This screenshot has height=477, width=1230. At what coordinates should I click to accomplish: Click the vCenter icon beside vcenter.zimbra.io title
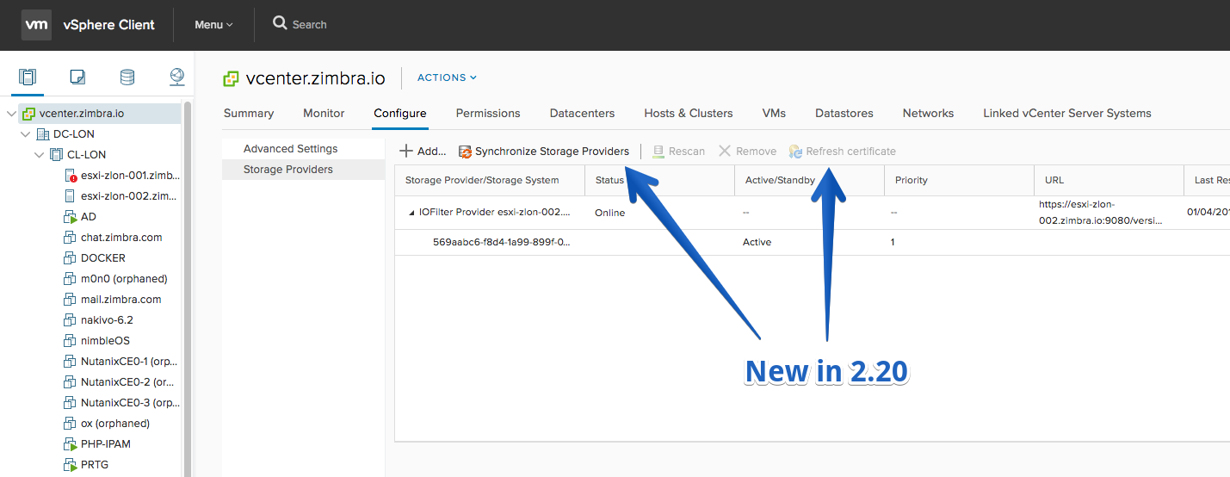231,78
